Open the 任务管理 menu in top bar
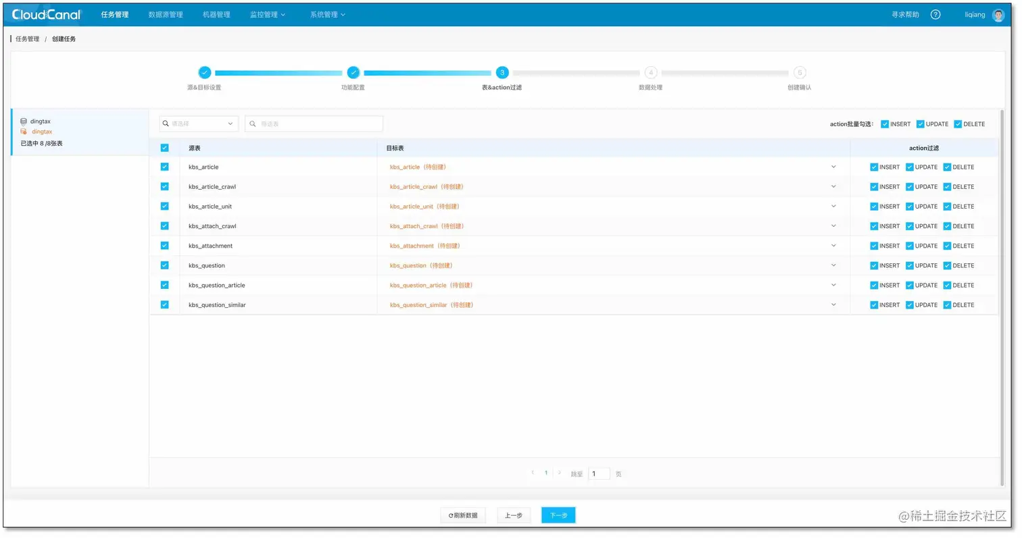The height and width of the screenshot is (538, 1022). 115,14
